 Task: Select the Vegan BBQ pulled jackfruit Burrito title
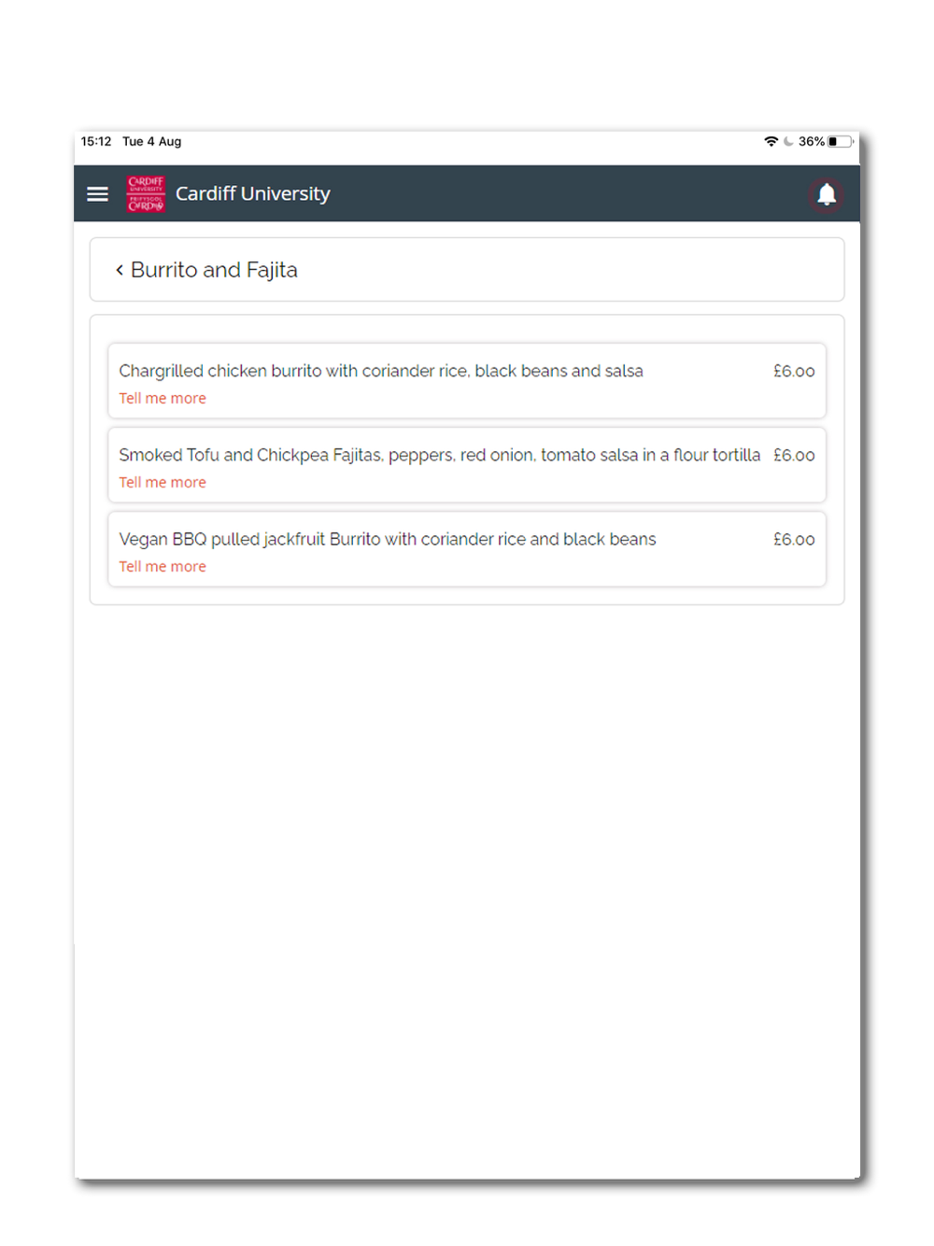tap(388, 539)
